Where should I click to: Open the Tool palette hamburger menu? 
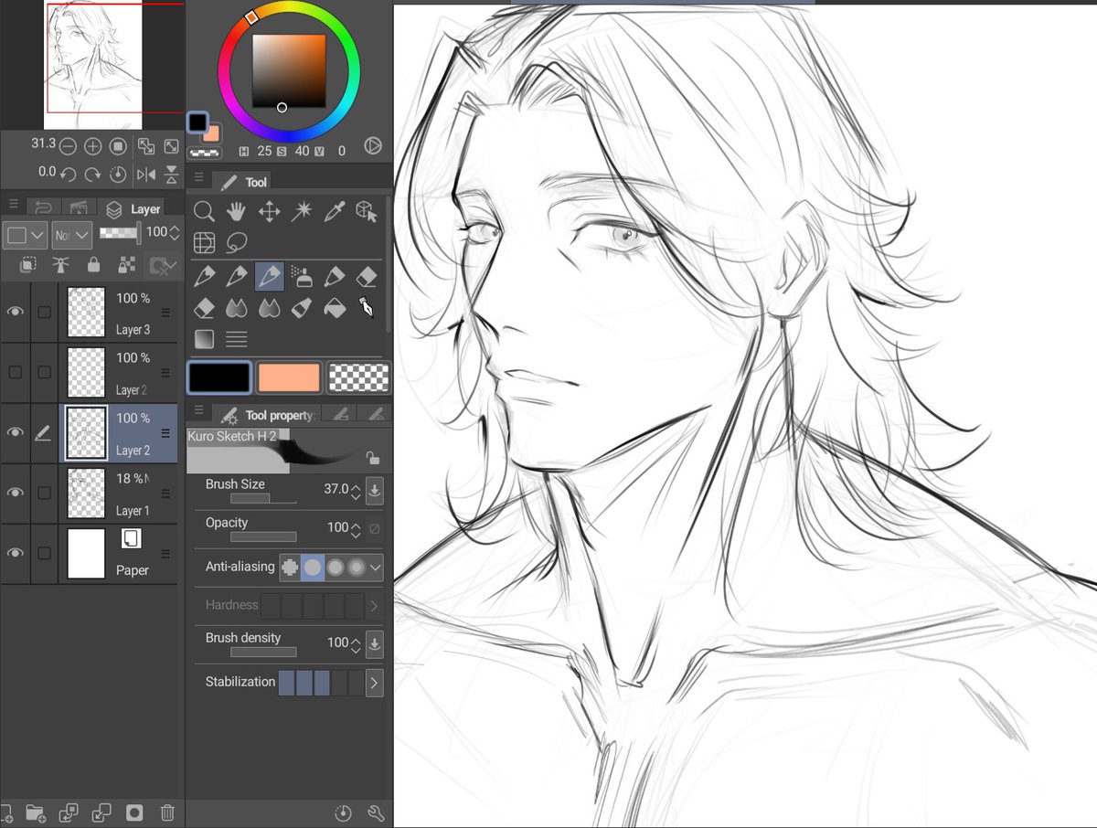[198, 177]
